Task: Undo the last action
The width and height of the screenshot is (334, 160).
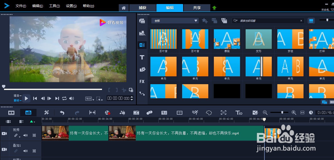Action: tap(62, 113)
